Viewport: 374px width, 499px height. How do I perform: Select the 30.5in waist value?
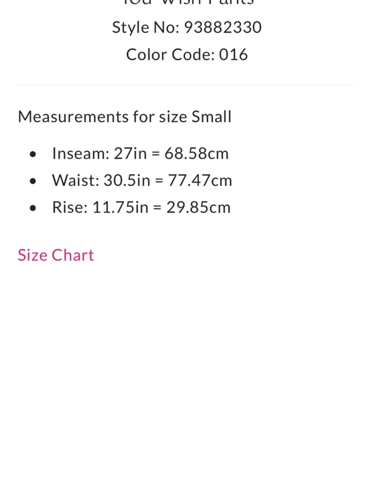pos(127,180)
